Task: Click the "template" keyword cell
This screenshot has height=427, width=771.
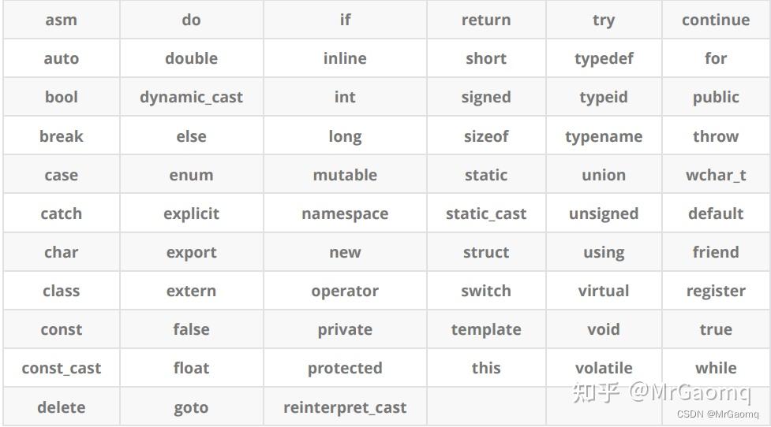Action: coord(485,329)
